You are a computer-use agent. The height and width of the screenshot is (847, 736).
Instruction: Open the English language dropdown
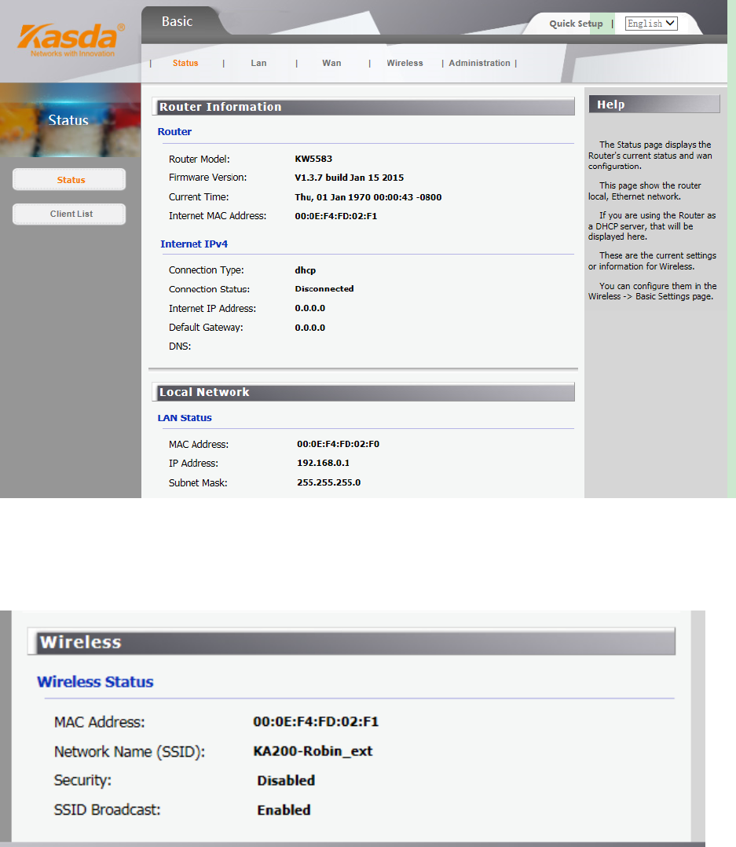(651, 24)
